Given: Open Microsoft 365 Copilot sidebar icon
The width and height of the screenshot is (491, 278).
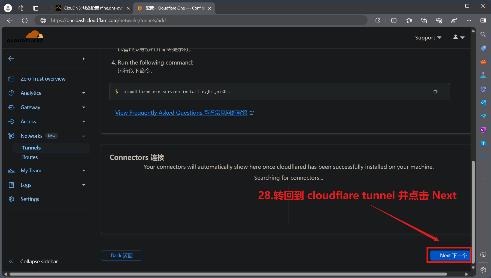Looking at the screenshot, I should pos(483,89).
